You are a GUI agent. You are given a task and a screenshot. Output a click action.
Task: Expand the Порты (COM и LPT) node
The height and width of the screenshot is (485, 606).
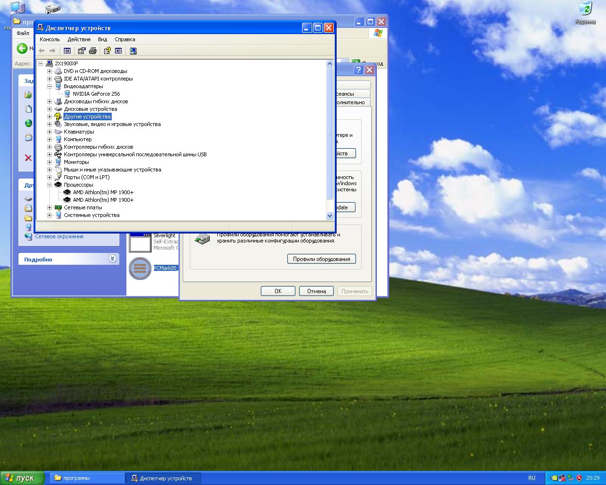[49, 177]
